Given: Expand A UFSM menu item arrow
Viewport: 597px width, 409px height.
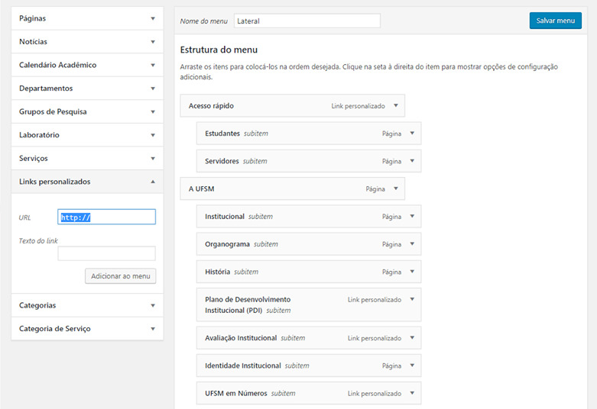Looking at the screenshot, I should pyautogui.click(x=395, y=188).
